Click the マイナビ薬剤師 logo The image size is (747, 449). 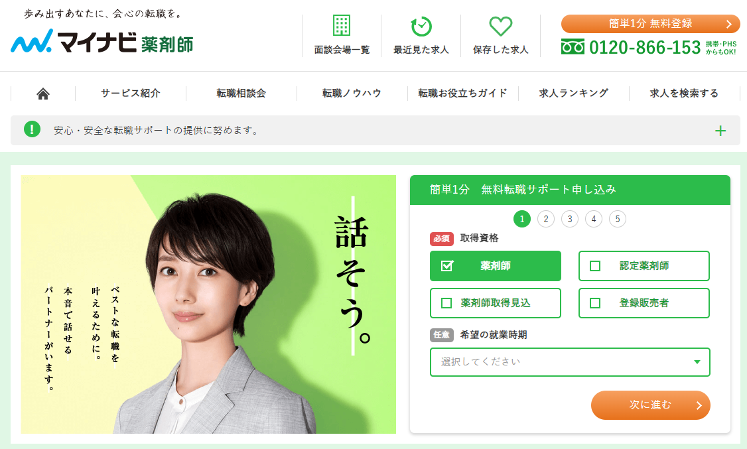pos(102,41)
